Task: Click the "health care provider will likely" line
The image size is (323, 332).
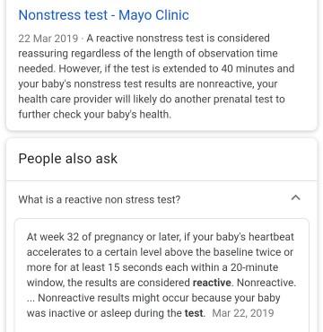Action: point(152,99)
